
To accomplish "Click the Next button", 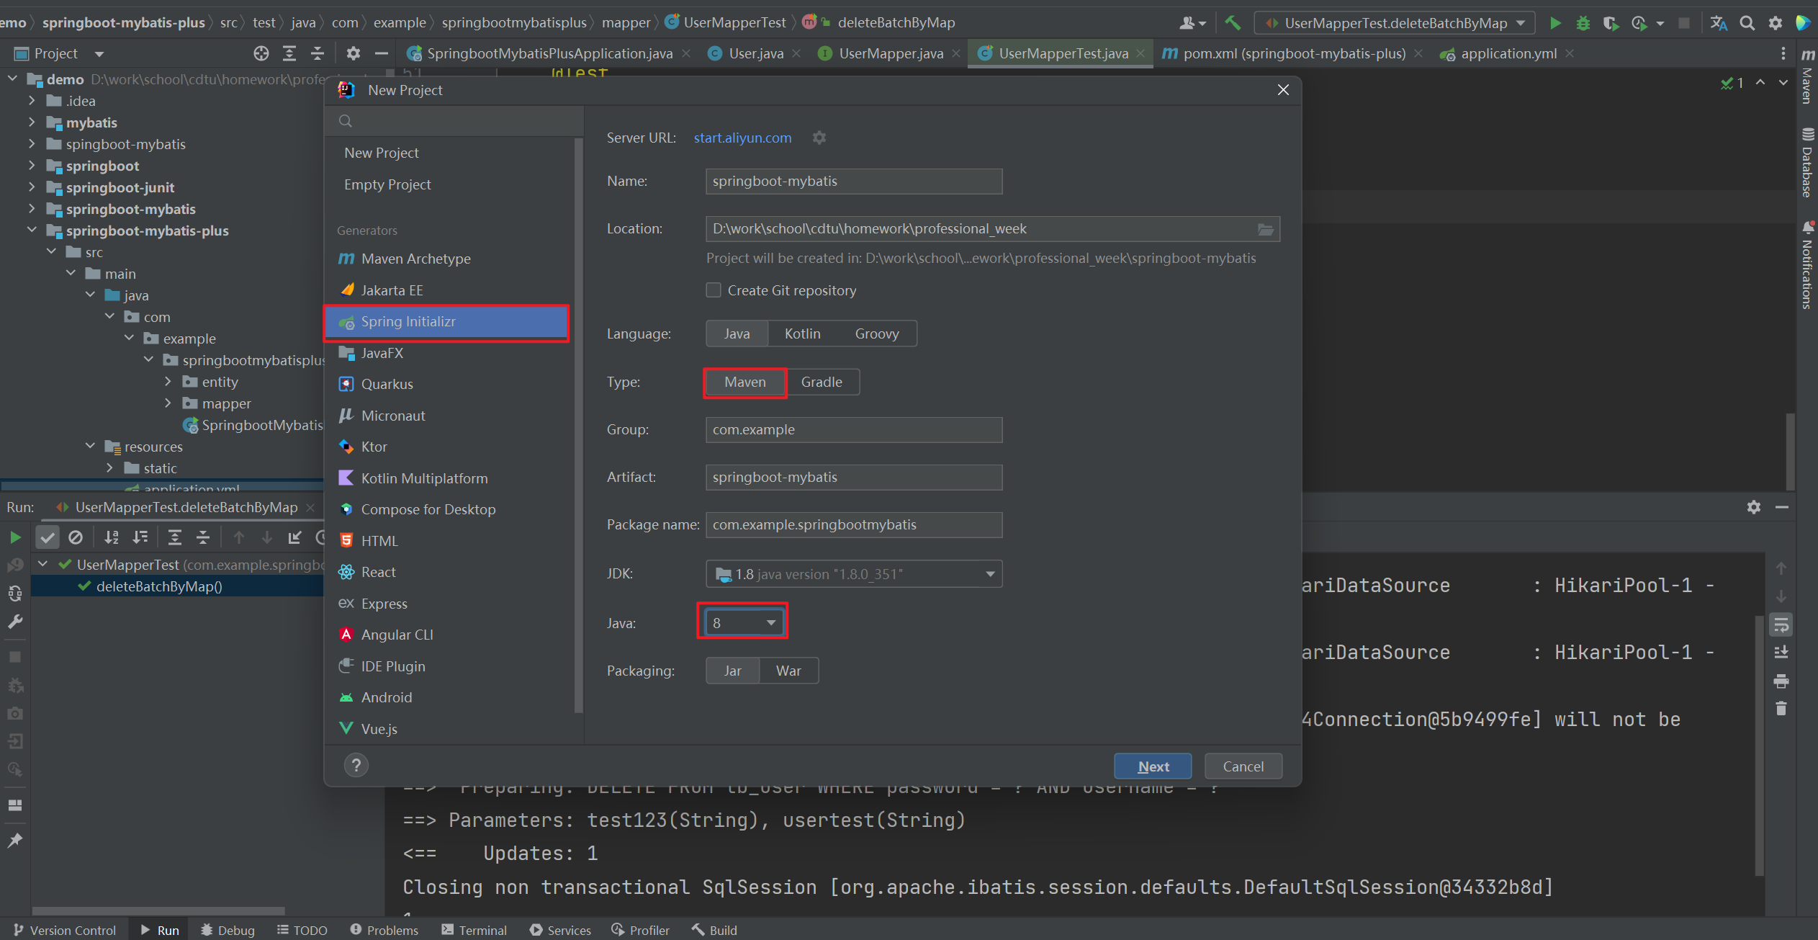I will [x=1153, y=766].
